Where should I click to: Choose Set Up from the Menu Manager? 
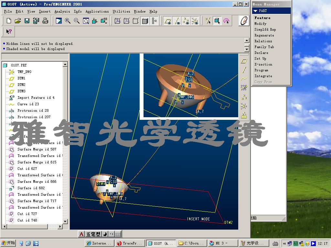coord(260,58)
